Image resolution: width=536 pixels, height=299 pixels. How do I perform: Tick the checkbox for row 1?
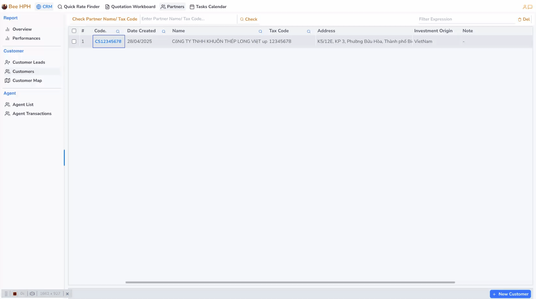click(x=74, y=41)
